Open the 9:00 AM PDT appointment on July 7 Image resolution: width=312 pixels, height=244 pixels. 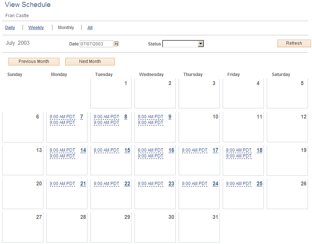(x=62, y=117)
